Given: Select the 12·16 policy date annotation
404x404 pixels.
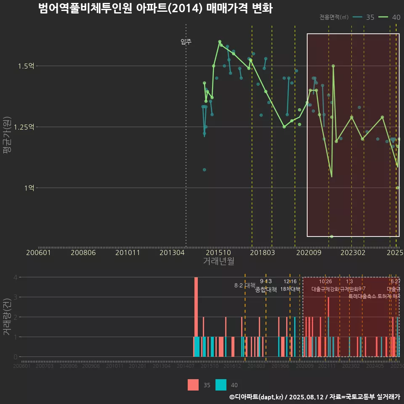Looking at the screenshot, I should [290, 282].
